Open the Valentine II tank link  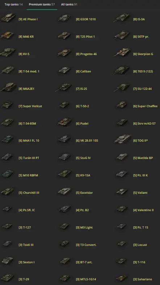pyautogui.click(x=143, y=210)
